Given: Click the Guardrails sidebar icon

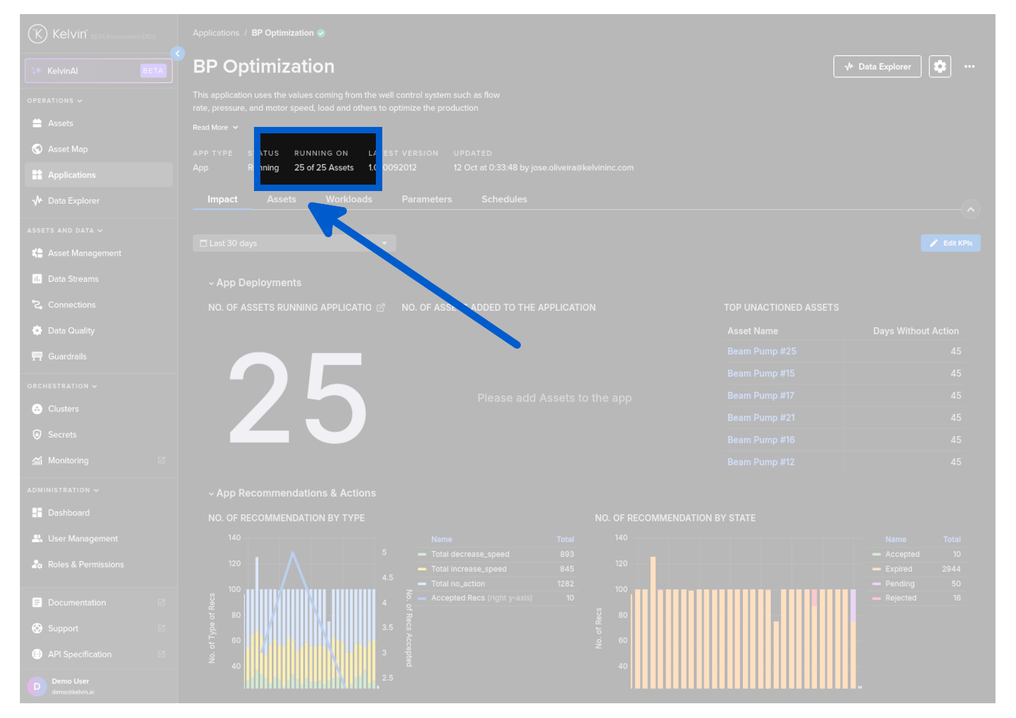Looking at the screenshot, I should click(37, 356).
